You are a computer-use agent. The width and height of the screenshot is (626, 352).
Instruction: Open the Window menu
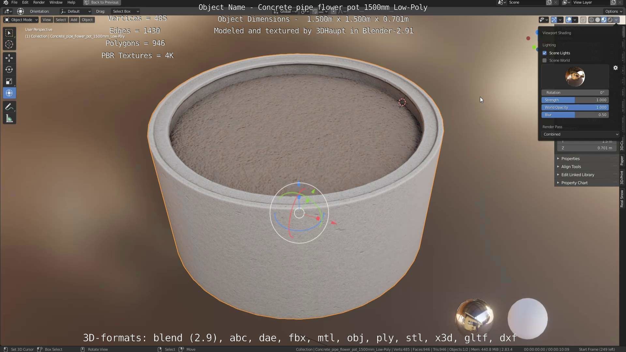point(56,3)
